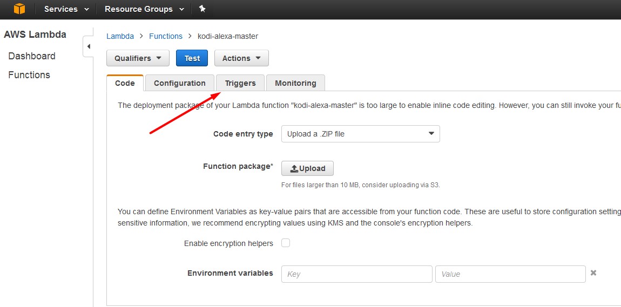Open the Services dropdown menu
The width and height of the screenshot is (621, 307).
pos(66,9)
